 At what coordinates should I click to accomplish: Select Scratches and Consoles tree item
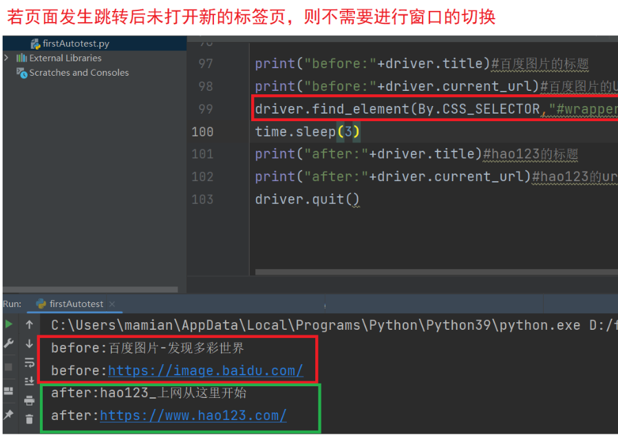pos(79,72)
